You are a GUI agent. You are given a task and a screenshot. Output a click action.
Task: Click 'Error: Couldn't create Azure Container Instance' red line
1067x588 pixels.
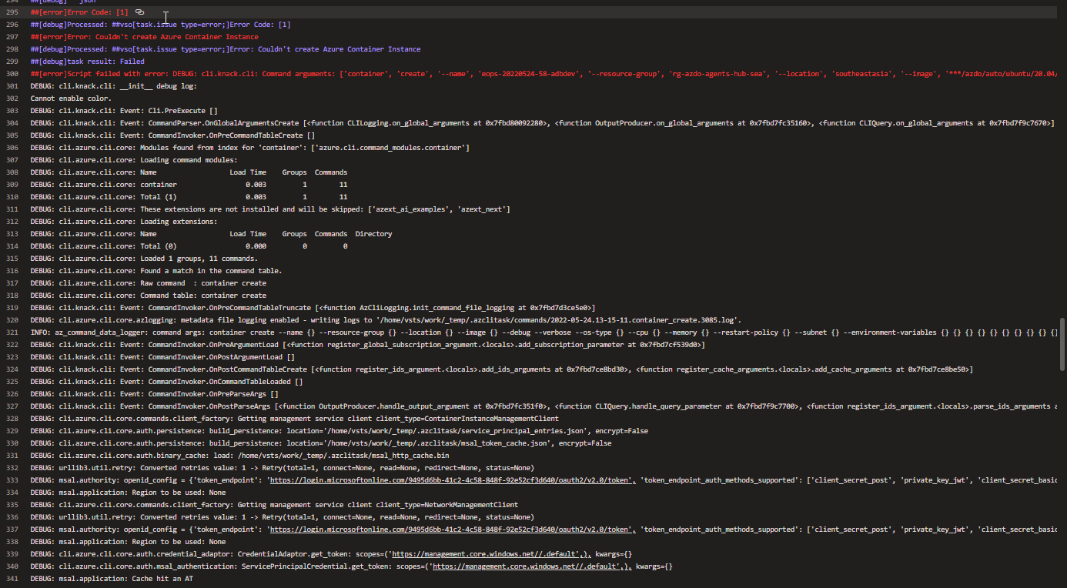(x=145, y=37)
